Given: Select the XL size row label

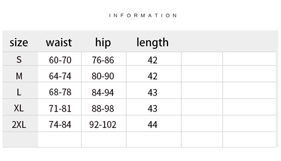Looking at the screenshot, I should coord(19,108).
